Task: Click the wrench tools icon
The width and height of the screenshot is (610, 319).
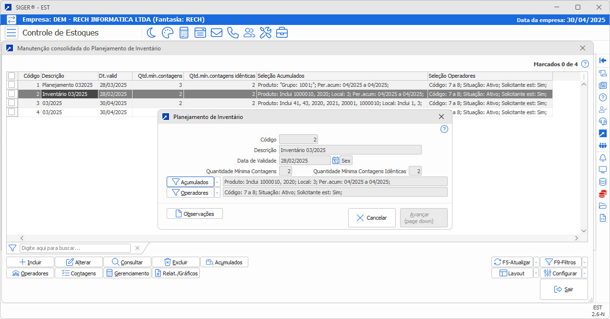Action: click(x=266, y=33)
